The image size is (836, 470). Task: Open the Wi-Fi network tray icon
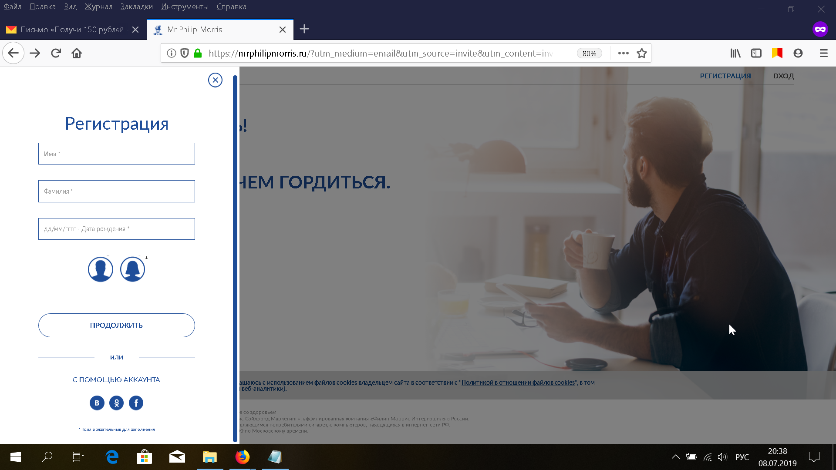click(708, 457)
